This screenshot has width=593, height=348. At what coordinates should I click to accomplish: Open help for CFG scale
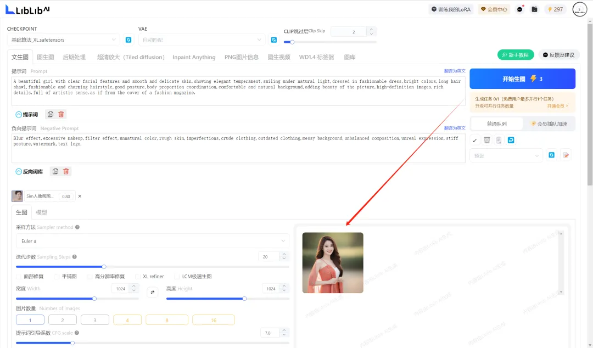(77, 333)
